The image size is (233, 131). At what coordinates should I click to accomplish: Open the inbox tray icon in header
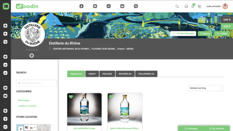tap(186, 7)
